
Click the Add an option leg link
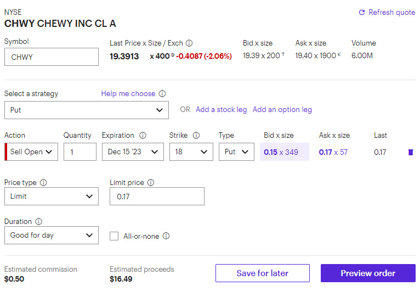[x=282, y=110]
